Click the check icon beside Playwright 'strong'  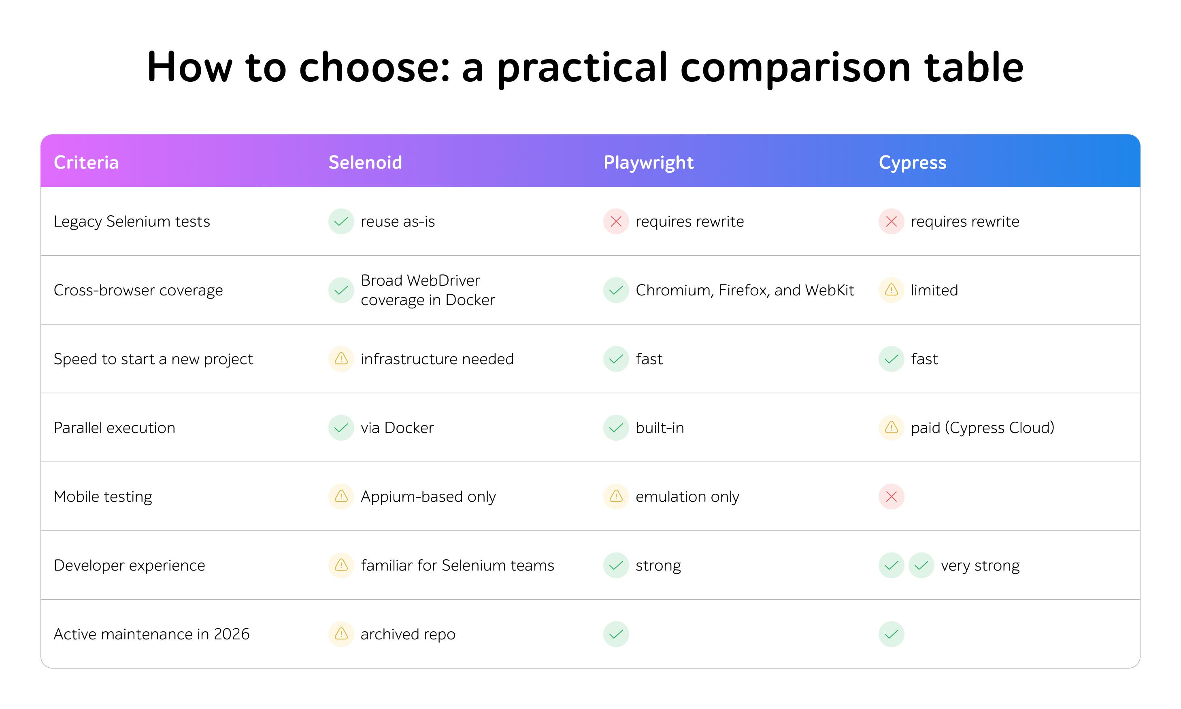tap(615, 565)
